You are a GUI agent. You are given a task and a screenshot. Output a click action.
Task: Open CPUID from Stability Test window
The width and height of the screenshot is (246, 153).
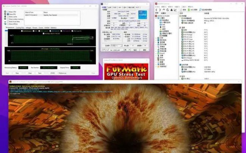click(53, 73)
